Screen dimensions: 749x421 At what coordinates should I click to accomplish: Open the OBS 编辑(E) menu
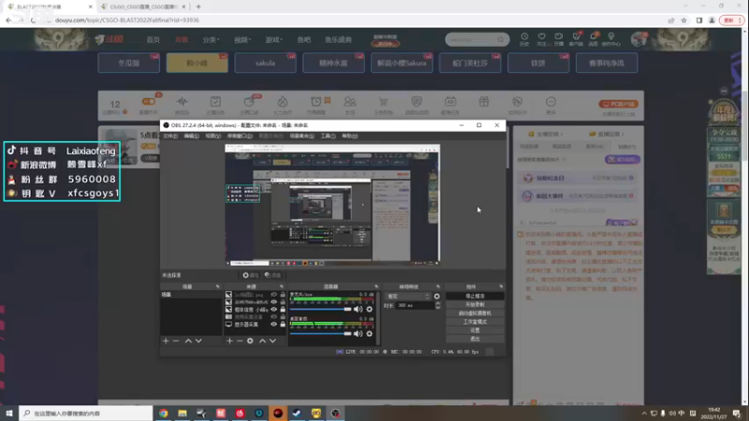192,136
